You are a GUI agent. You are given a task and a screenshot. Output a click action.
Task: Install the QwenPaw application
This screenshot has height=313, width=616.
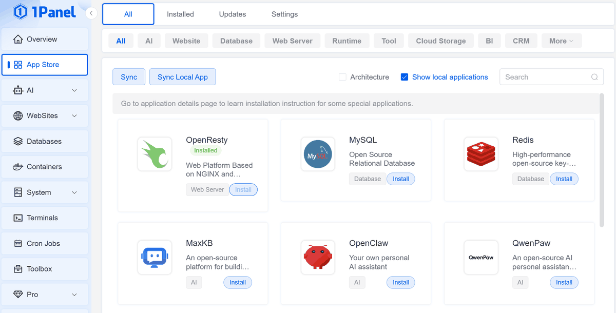564,282
